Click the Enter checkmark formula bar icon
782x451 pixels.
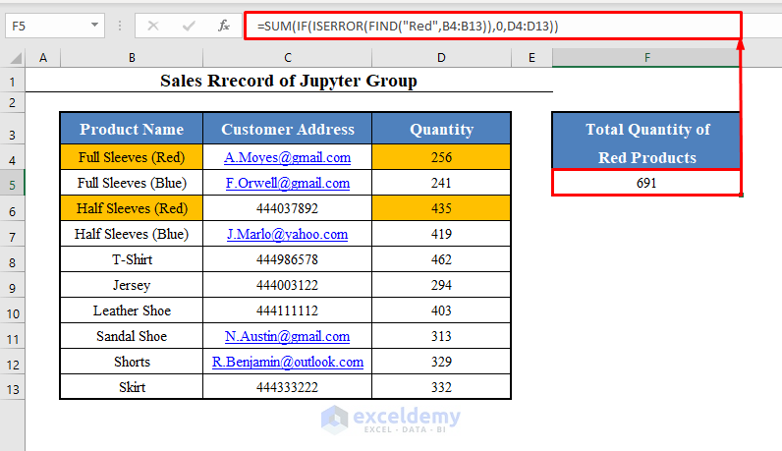(x=189, y=26)
